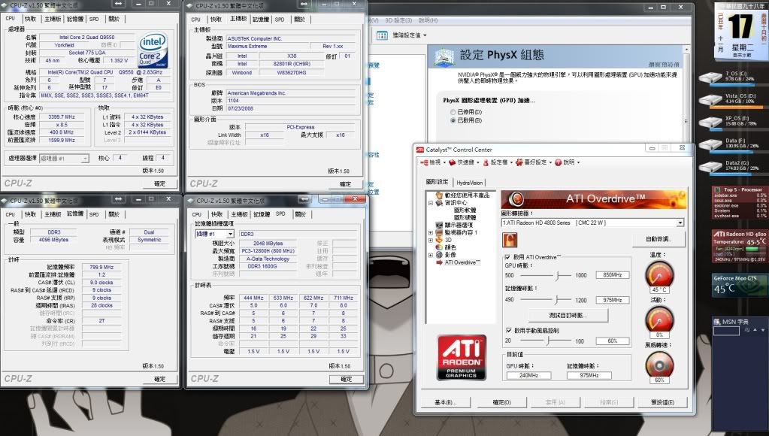Open the Vista_OS (D:) drive gadget
The image size is (769, 436).
[x=731, y=99]
